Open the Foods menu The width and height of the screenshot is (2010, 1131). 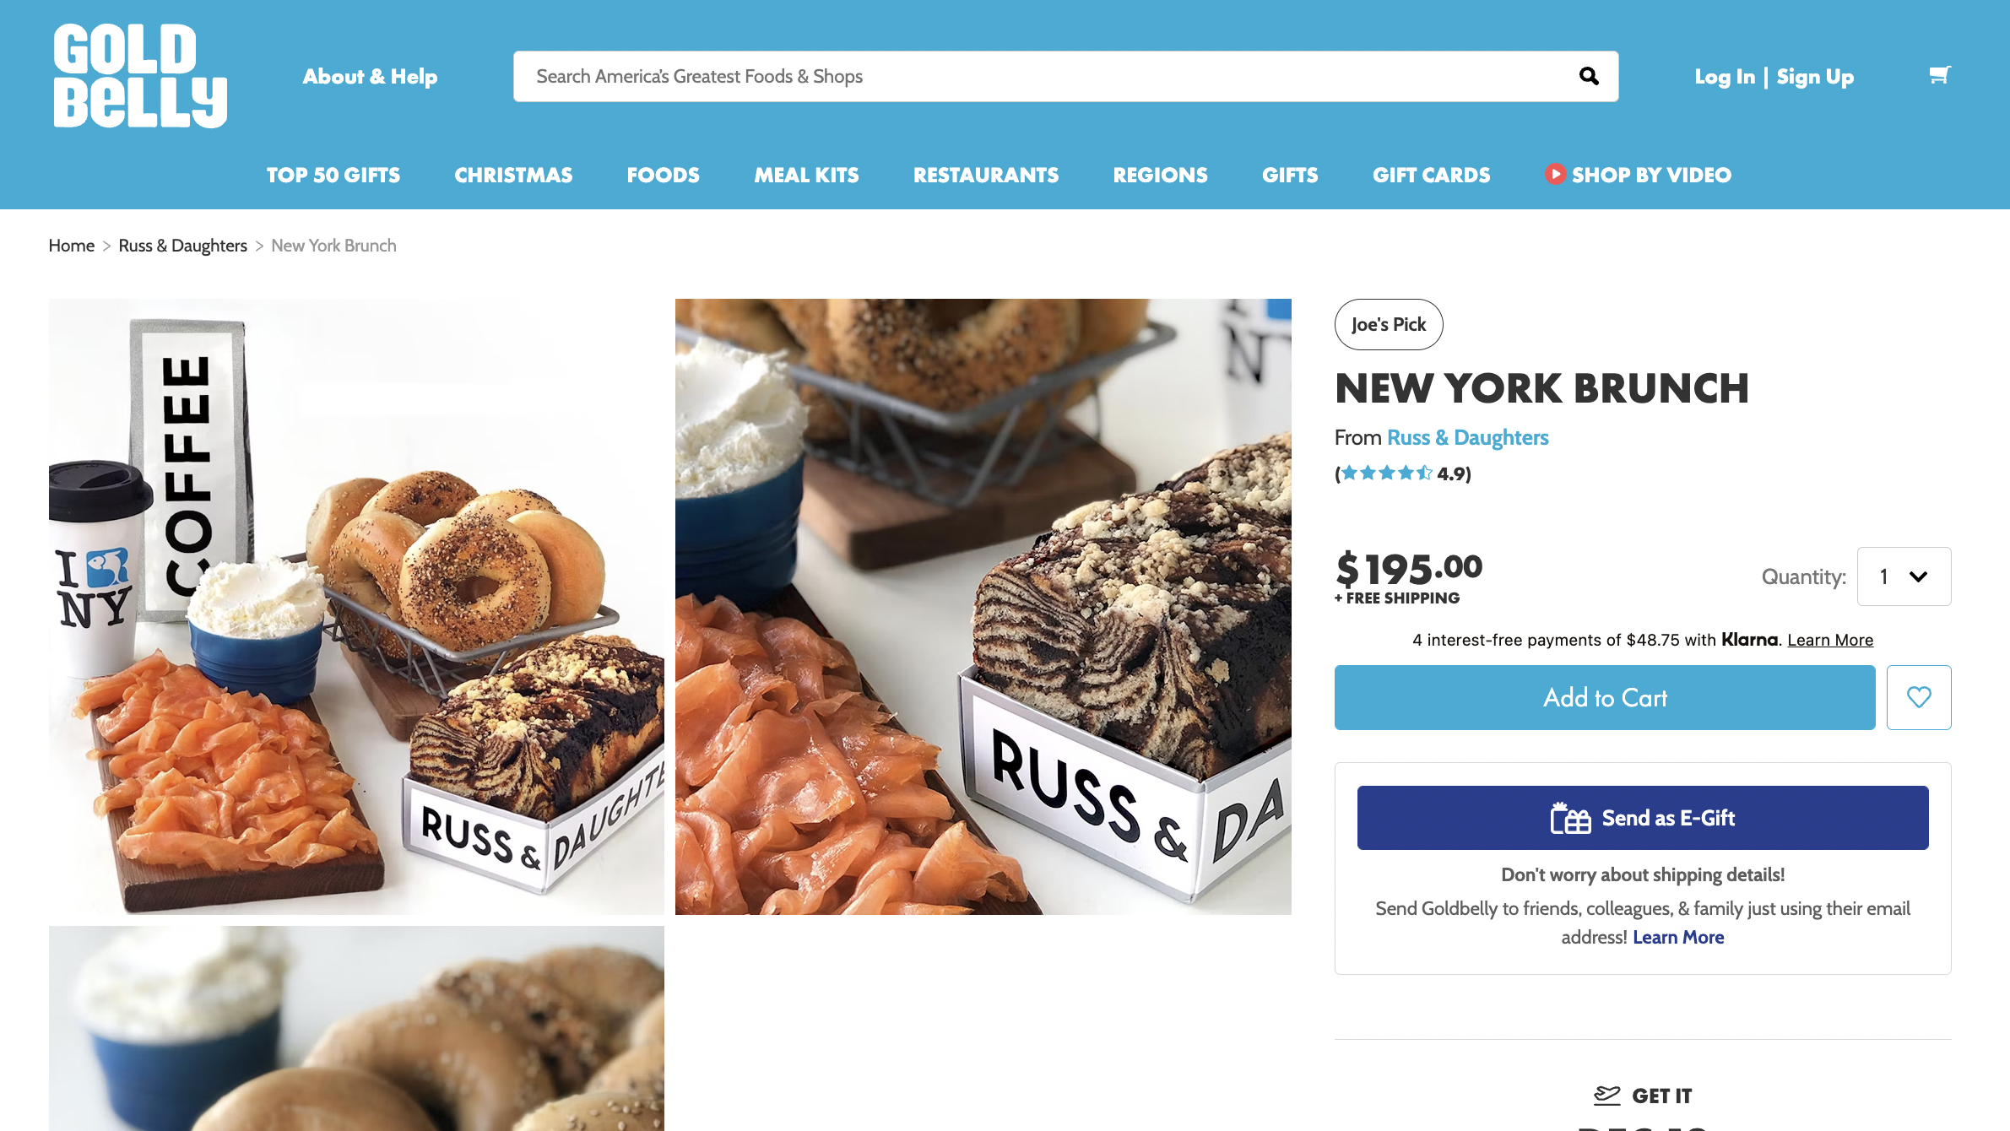click(663, 175)
